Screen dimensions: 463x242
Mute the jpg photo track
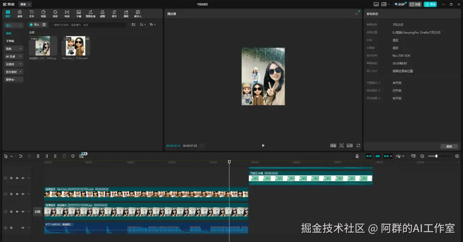[23, 212]
